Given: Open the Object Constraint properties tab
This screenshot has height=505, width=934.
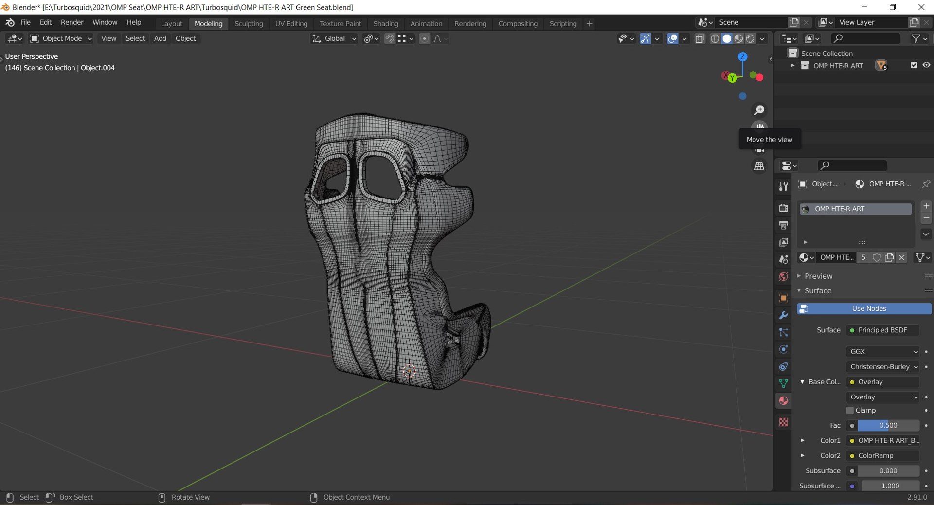Looking at the screenshot, I should coord(783,366).
